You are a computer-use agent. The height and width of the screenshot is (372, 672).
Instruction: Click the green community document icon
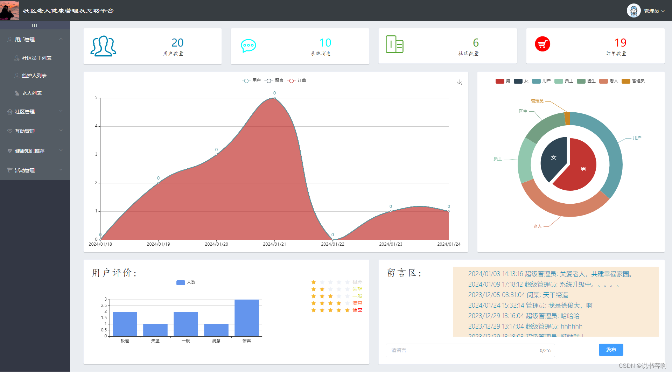(394, 44)
